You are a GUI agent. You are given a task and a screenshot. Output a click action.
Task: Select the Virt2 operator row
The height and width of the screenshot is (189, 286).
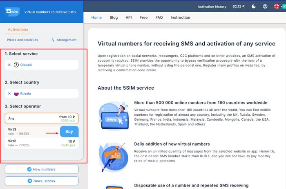[x=42, y=143]
